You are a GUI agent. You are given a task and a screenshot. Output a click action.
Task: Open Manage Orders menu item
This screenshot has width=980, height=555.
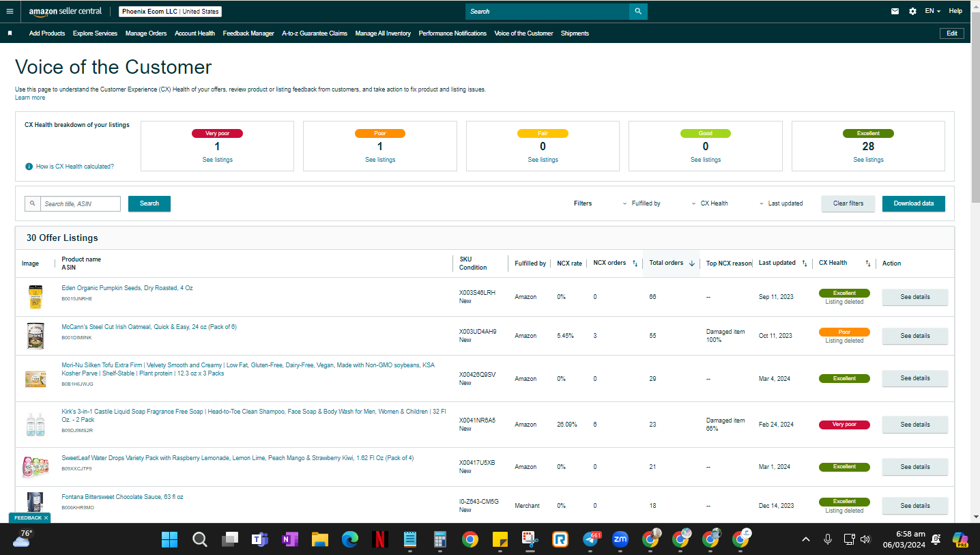click(x=146, y=33)
